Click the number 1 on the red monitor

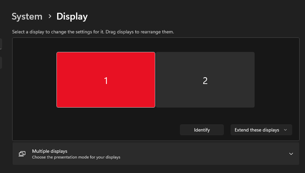pyautogui.click(x=106, y=81)
